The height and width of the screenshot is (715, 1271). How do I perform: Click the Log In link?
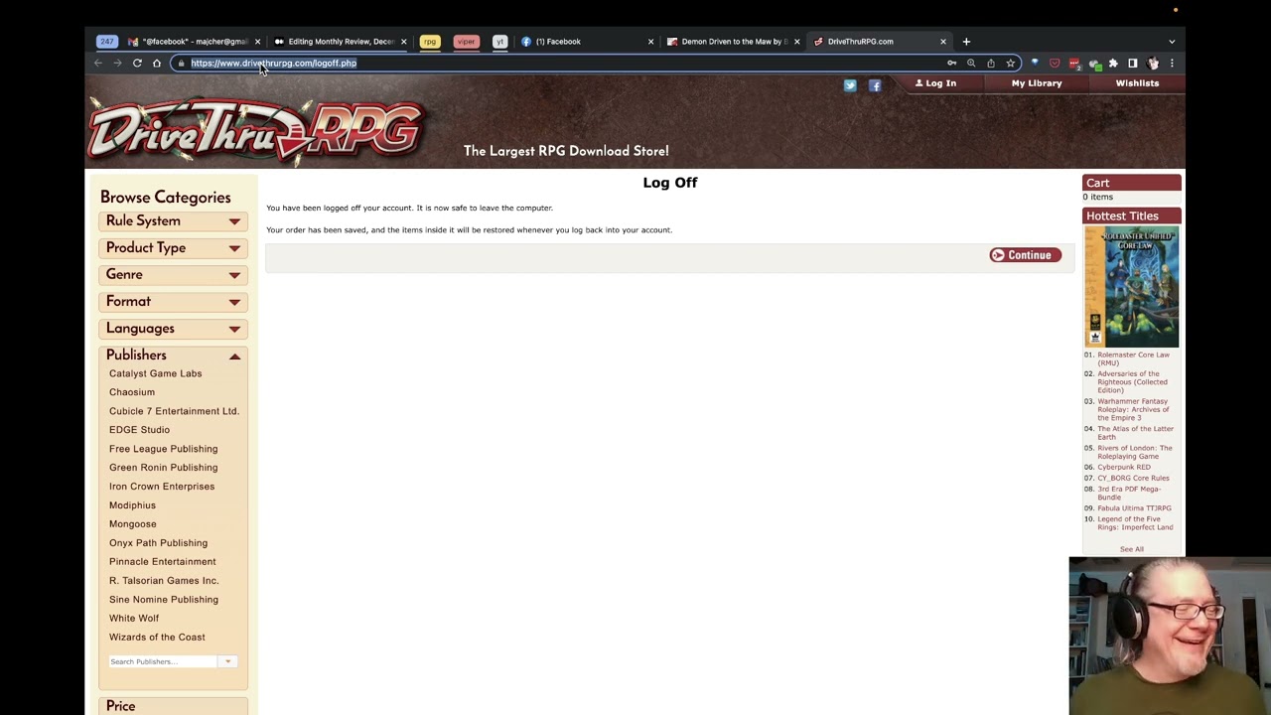pos(935,83)
